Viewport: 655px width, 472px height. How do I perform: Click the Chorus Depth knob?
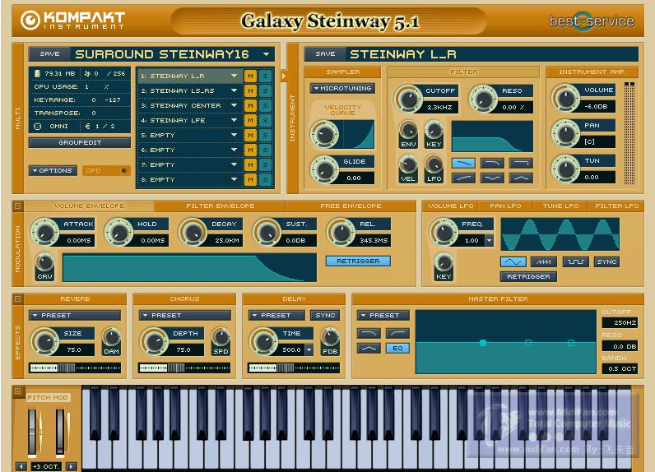click(154, 341)
